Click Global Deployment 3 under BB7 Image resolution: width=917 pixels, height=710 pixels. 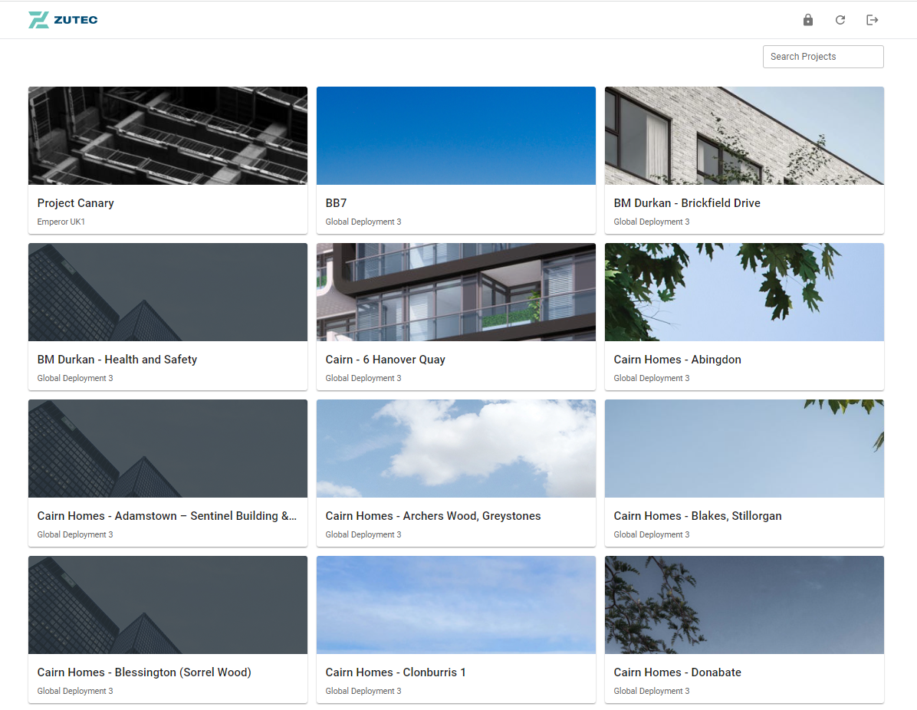363,222
